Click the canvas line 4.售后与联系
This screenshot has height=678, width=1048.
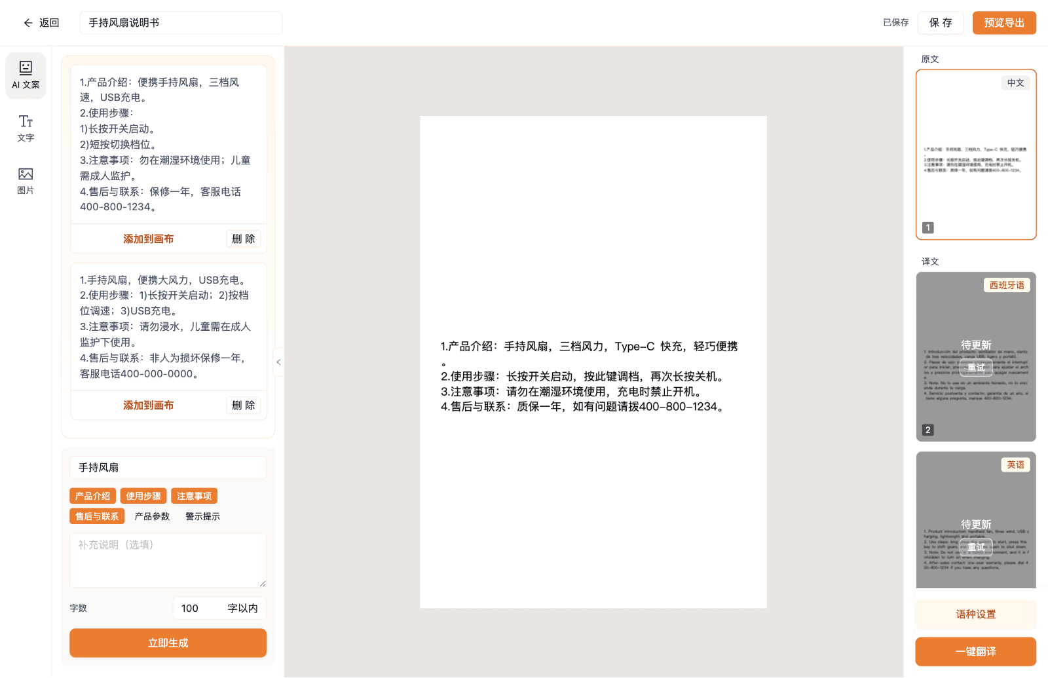(x=583, y=407)
